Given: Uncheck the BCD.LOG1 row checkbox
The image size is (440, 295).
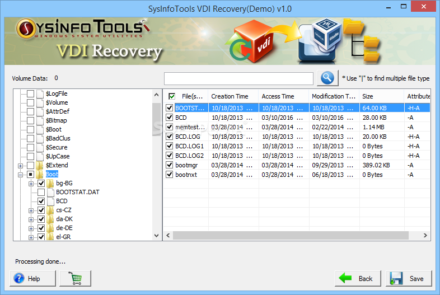Looking at the screenshot, I should pyautogui.click(x=169, y=146).
